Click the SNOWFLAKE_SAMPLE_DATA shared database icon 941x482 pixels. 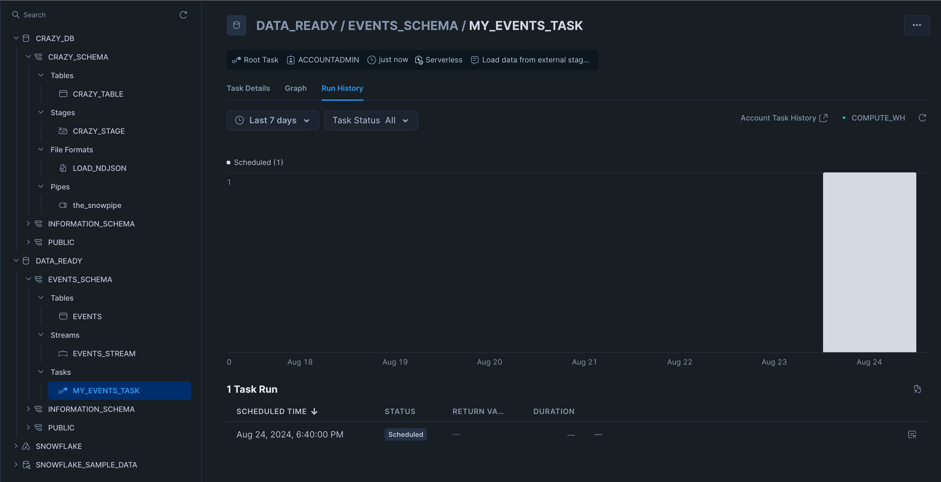26,464
